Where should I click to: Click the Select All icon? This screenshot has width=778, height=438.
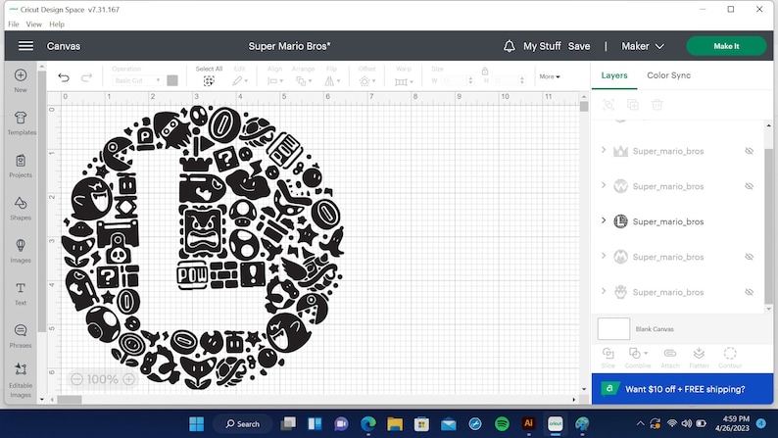tap(209, 81)
